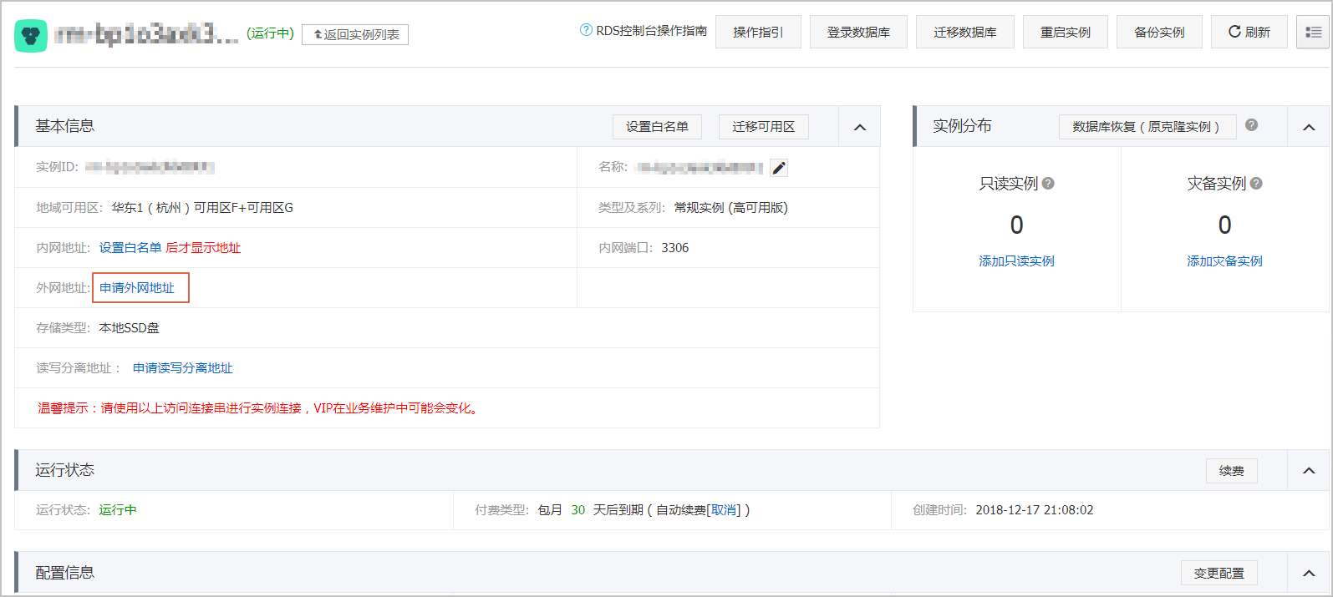Click 取消 link for auto-renewal

click(723, 510)
